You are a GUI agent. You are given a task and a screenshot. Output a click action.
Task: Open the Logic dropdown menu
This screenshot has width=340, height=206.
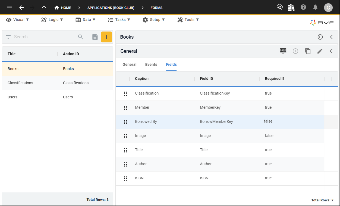point(52,20)
